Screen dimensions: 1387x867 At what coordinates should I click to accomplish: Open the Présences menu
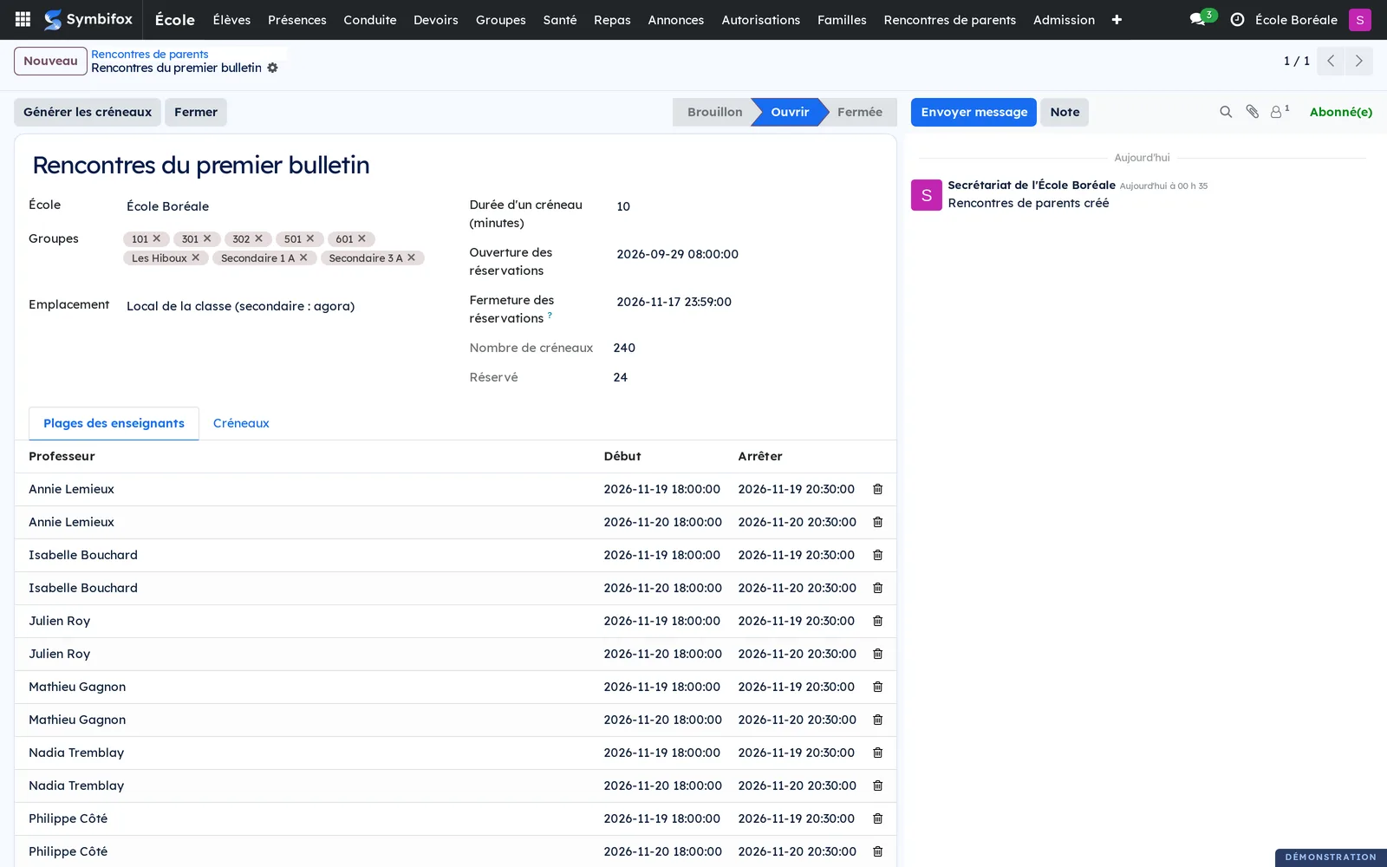tap(297, 19)
